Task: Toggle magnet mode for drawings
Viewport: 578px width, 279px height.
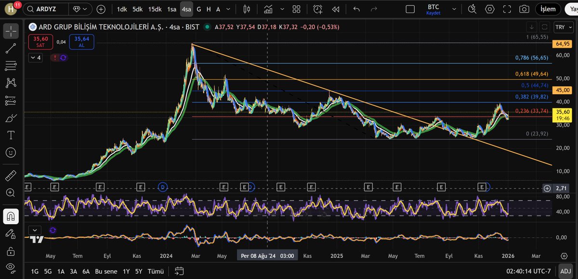Action: (x=11, y=216)
